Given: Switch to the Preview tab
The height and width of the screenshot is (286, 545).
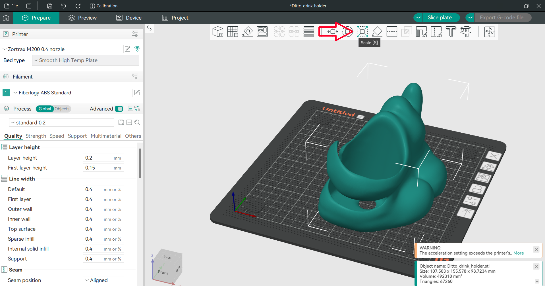Looking at the screenshot, I should [x=82, y=18].
